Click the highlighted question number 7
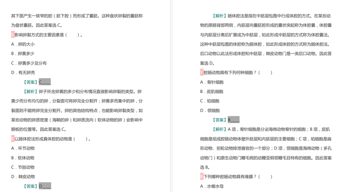Screen dimensions: 350x192 point(202,73)
